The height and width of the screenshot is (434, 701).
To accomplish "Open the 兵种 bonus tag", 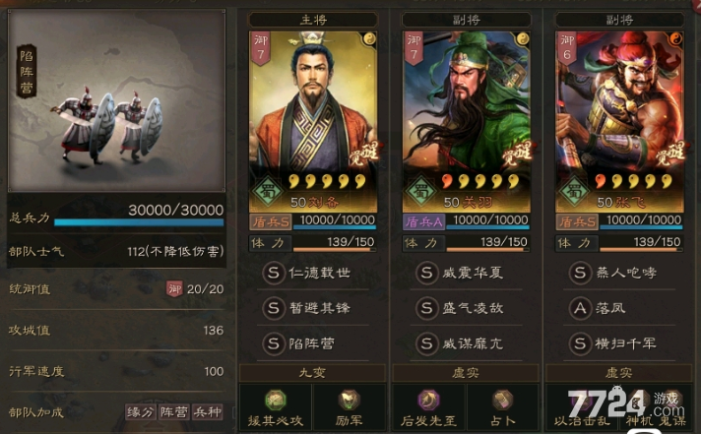I will pos(208,412).
